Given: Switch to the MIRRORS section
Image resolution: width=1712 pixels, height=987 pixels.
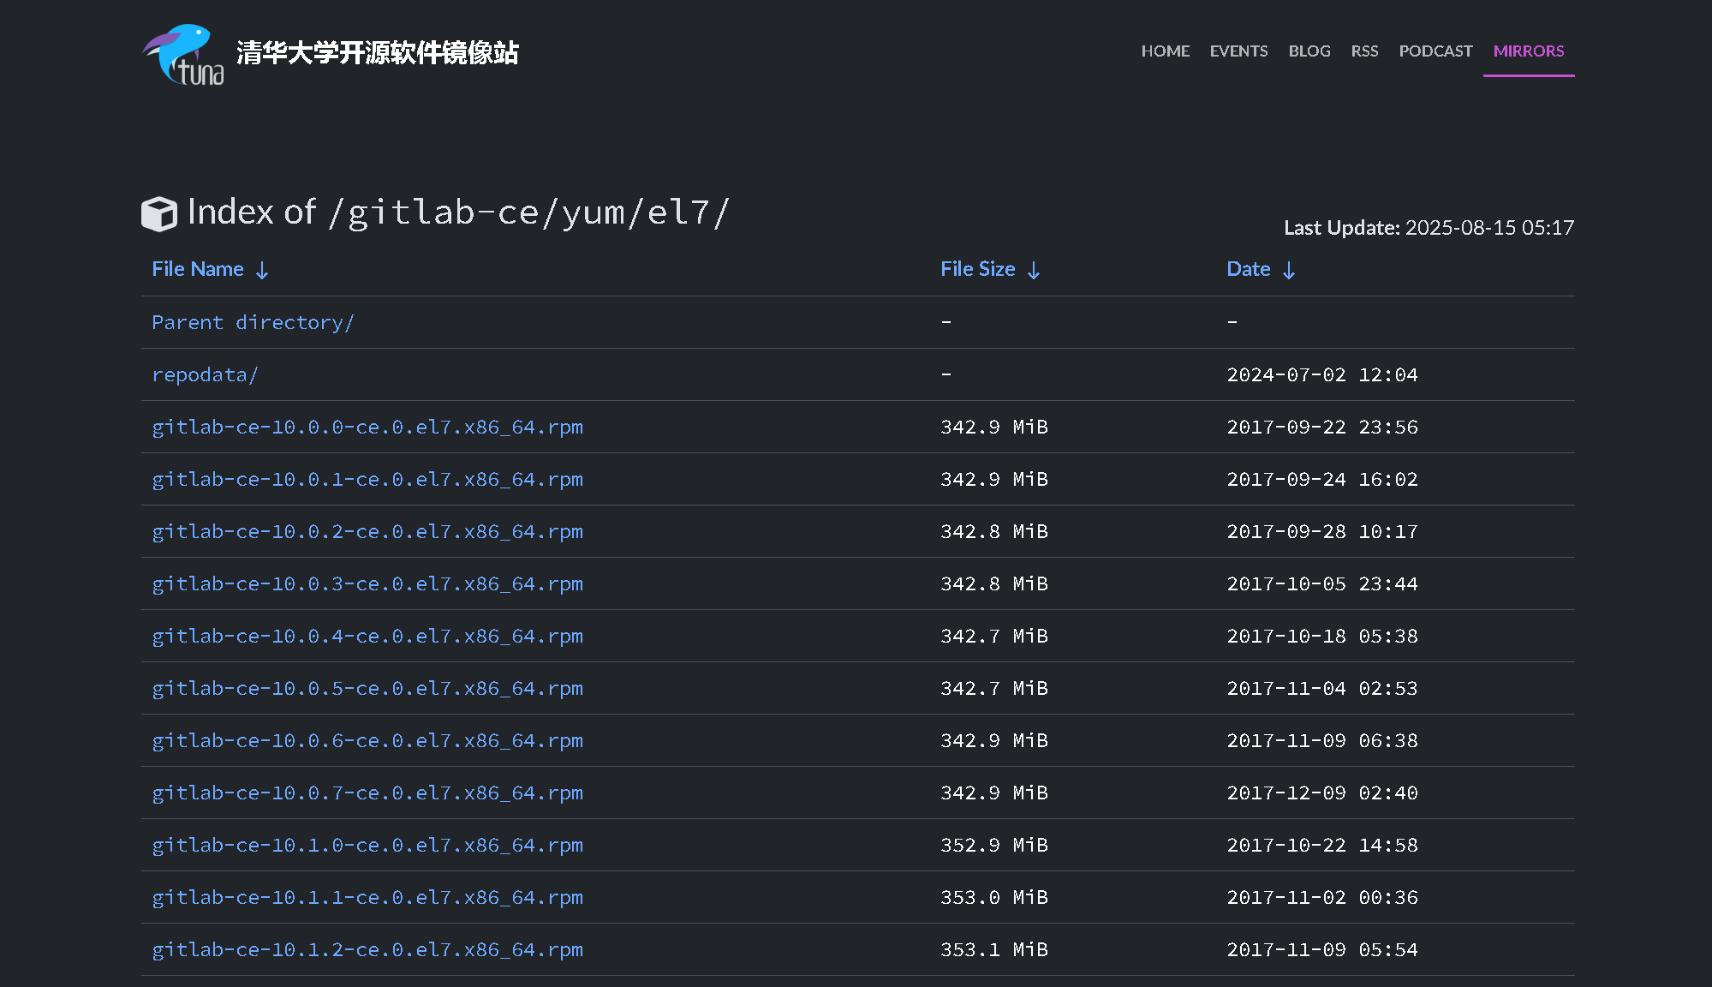Looking at the screenshot, I should [x=1529, y=51].
